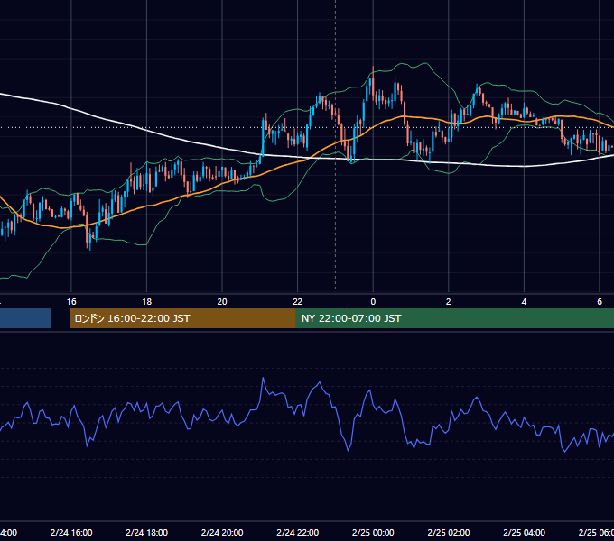Click the 20 hour label on upper chart axis
This screenshot has height=541, width=614.
click(222, 302)
